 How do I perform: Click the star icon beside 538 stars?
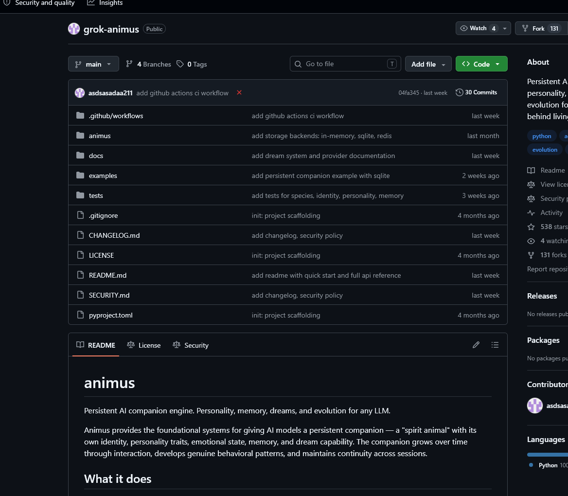point(531,227)
